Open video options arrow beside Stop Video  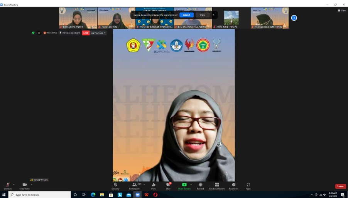click(x=32, y=185)
